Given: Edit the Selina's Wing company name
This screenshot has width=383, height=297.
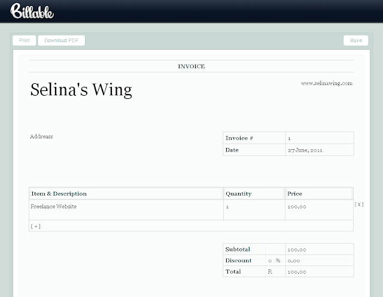Looking at the screenshot, I should tap(81, 90).
